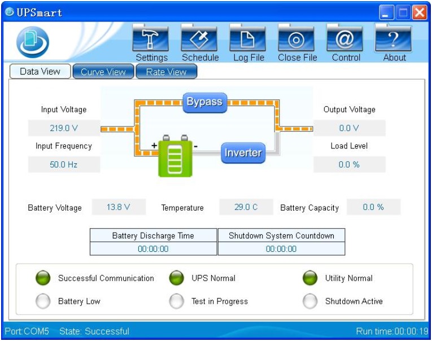Screen dimensions: 432x341
Task: Click the Input Frequency label
Action: 64,146
